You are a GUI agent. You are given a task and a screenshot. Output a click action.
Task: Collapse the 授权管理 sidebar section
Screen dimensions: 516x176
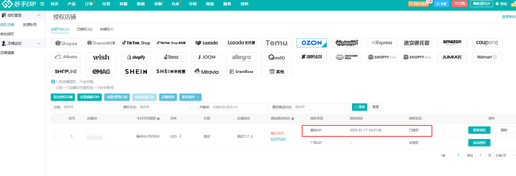39,15
